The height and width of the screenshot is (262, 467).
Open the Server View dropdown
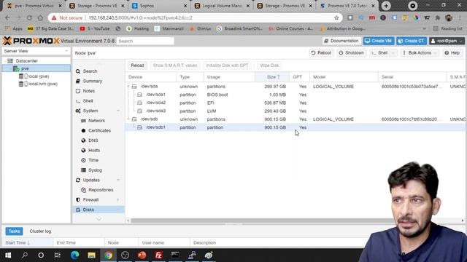click(x=36, y=51)
